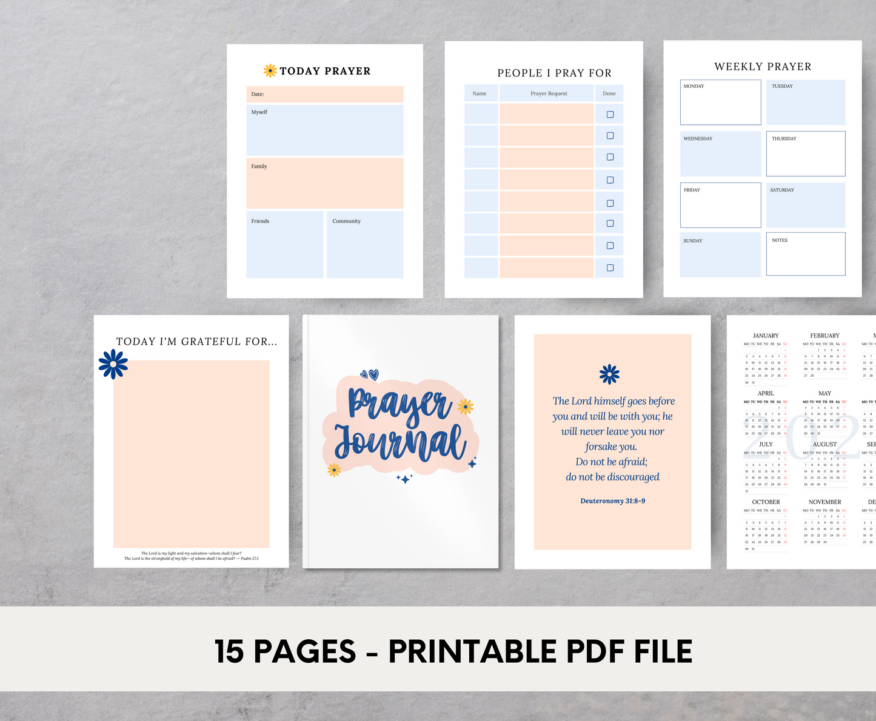The width and height of the screenshot is (876, 721).
Task: Click the PEOPLE I PRAY FOR heading
Action: tap(555, 73)
